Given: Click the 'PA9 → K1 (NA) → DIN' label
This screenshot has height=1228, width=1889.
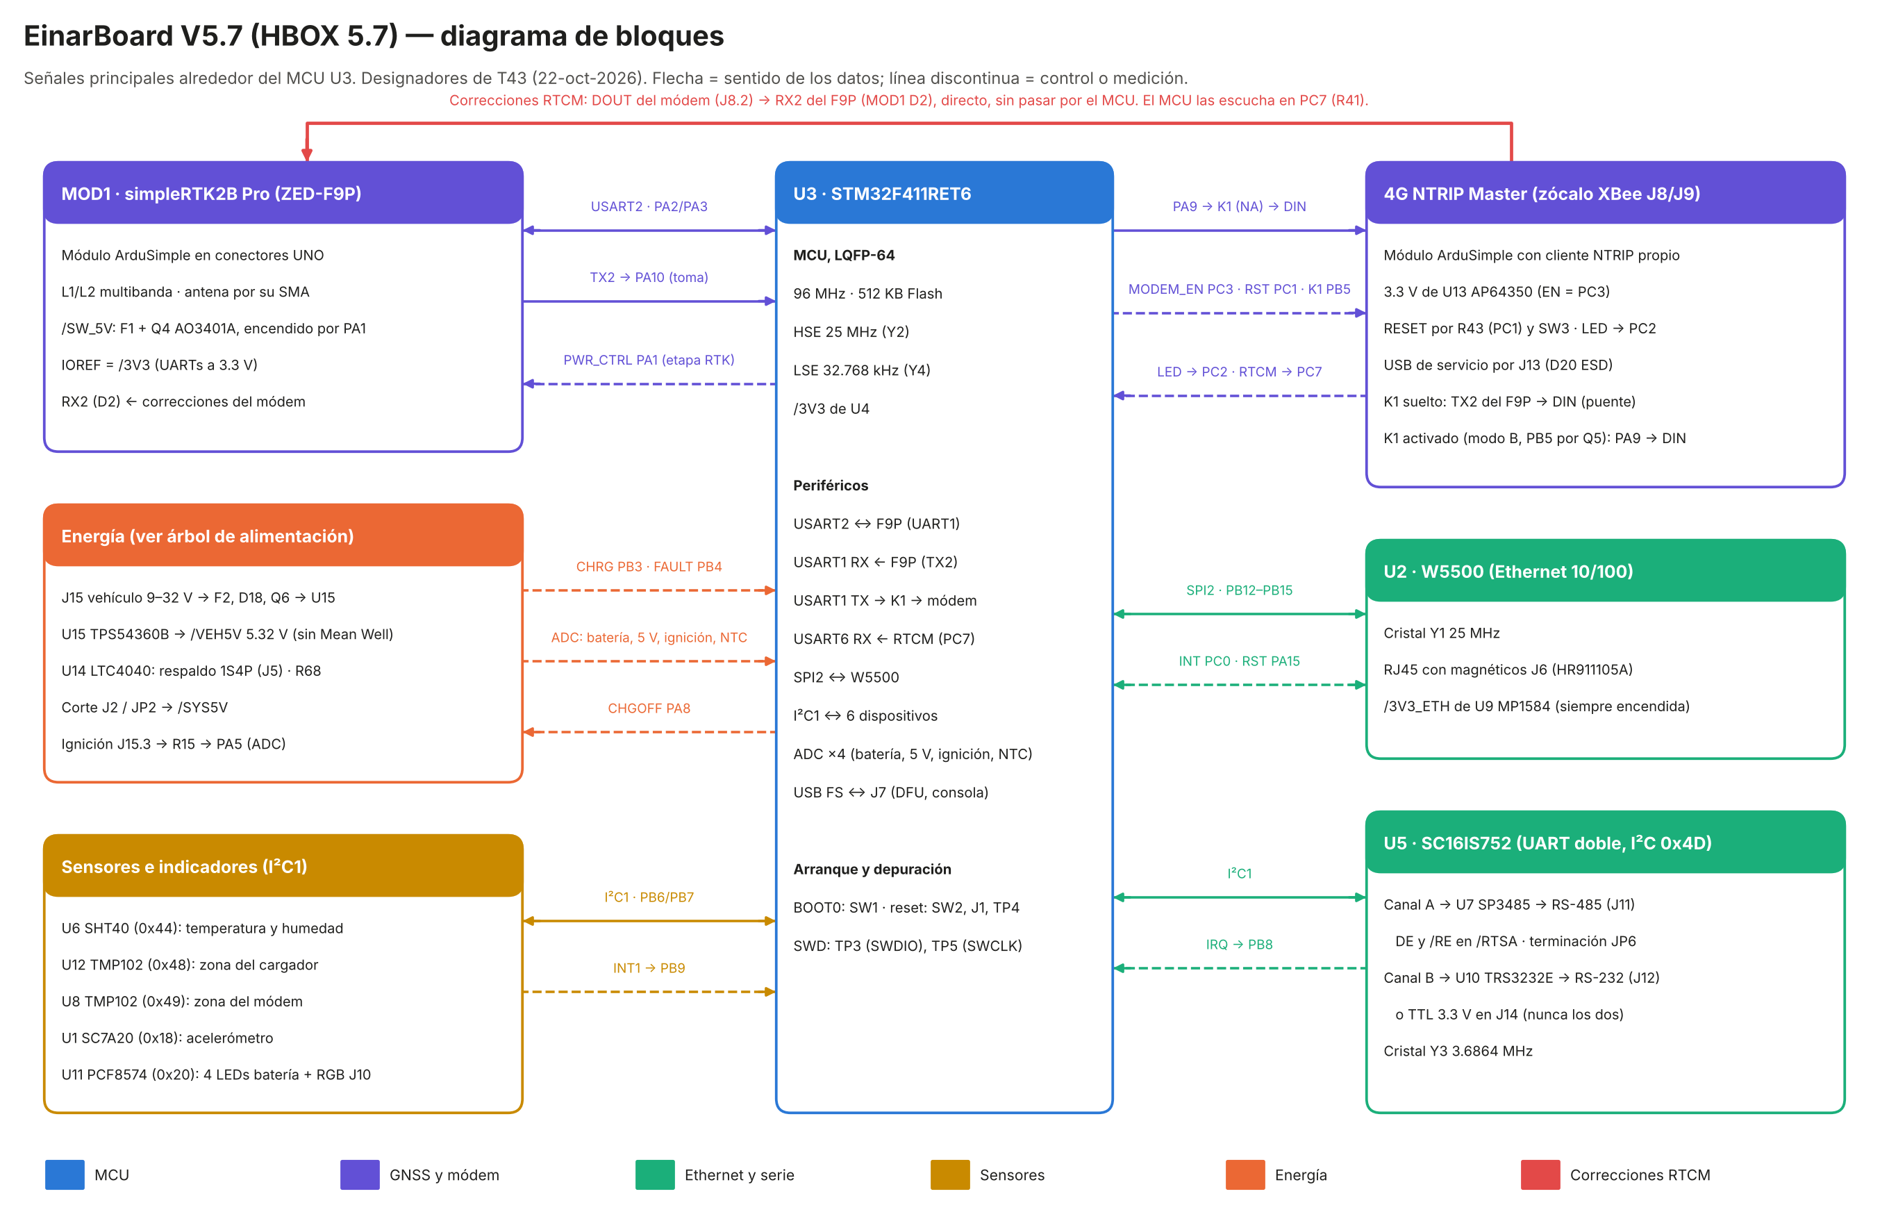Looking at the screenshot, I should (1239, 206).
